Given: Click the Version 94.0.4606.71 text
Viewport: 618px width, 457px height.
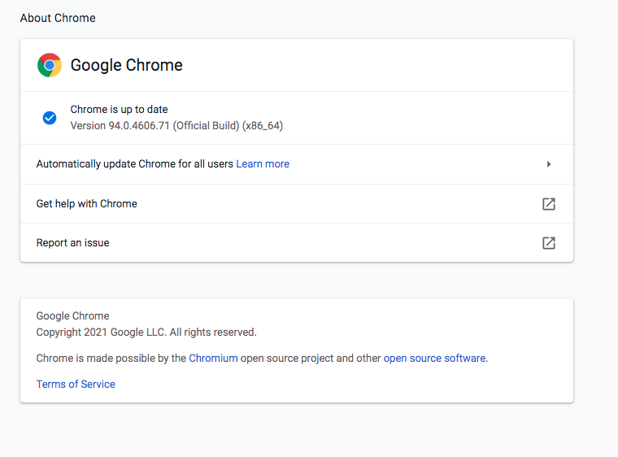Looking at the screenshot, I should pyautogui.click(x=176, y=126).
